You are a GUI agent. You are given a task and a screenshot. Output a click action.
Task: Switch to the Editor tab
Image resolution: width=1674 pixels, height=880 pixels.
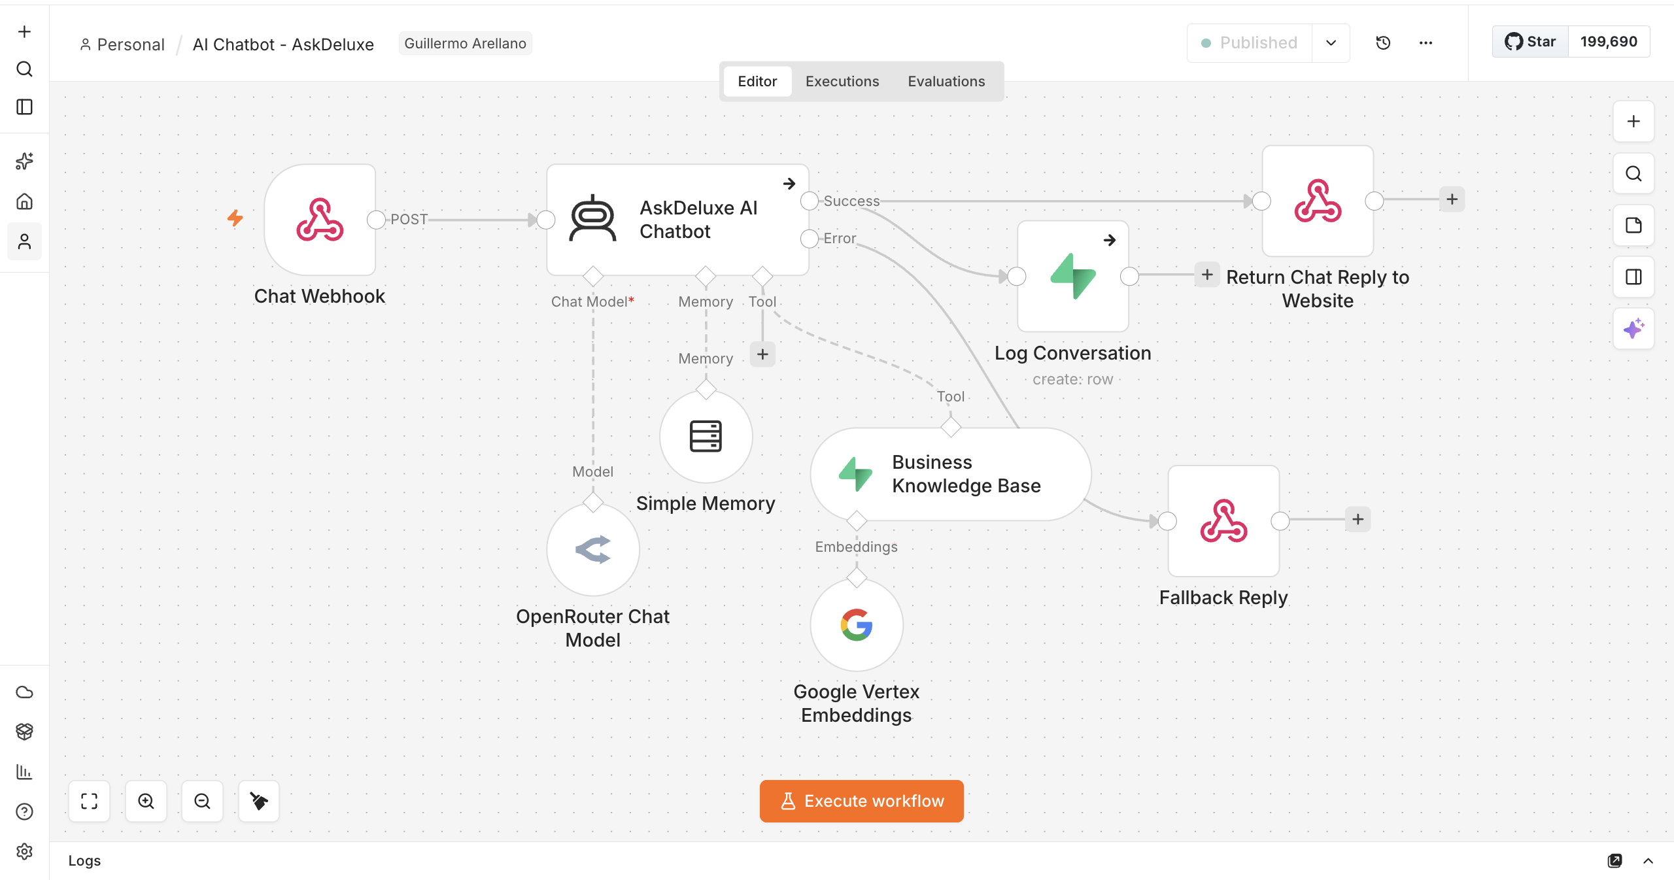coord(757,82)
